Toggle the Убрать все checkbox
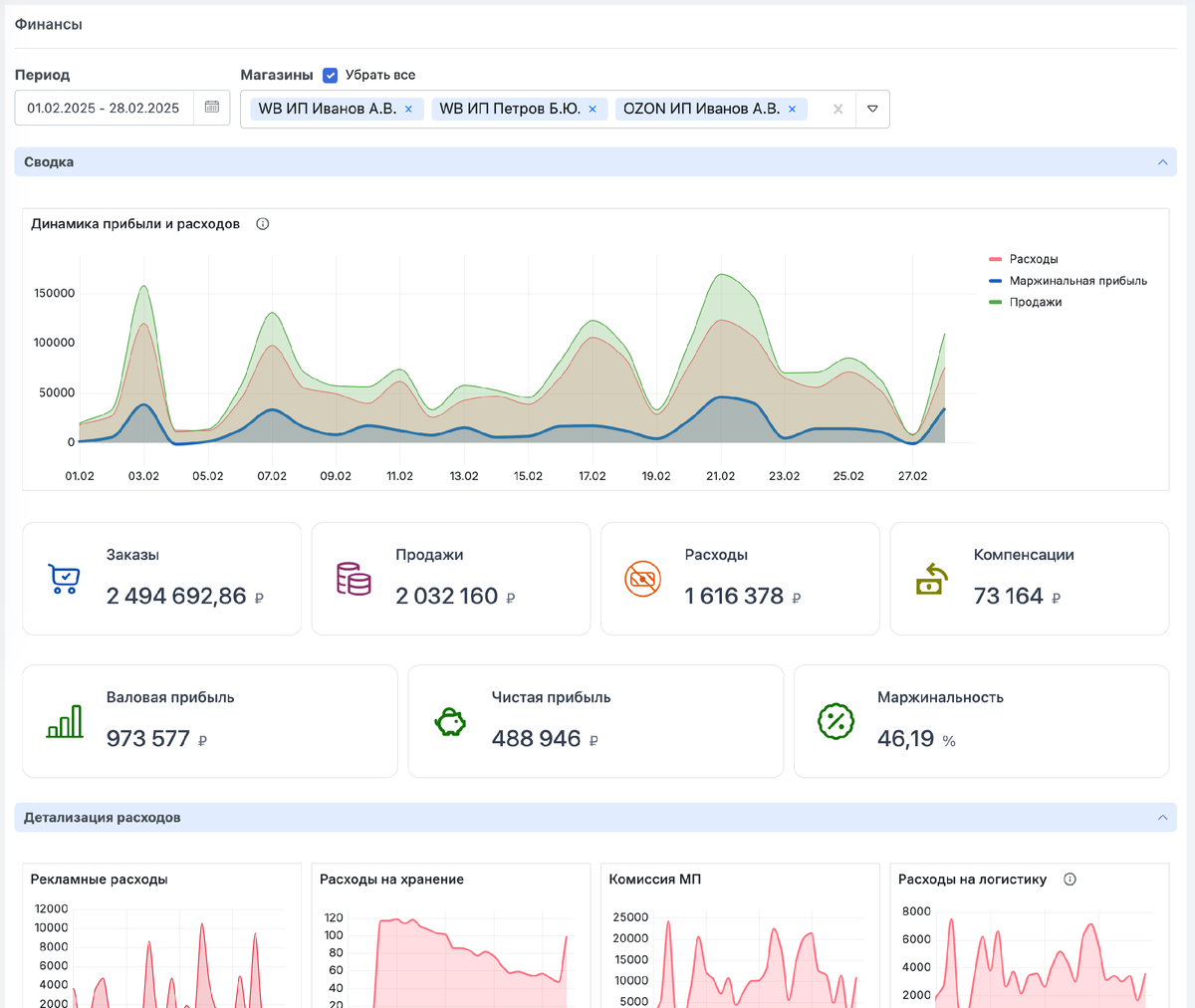The width and height of the screenshot is (1195, 1008). 331,75
